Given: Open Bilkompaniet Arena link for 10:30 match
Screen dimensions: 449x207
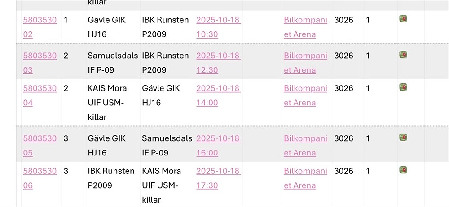Looking at the screenshot, I should [x=305, y=27].
